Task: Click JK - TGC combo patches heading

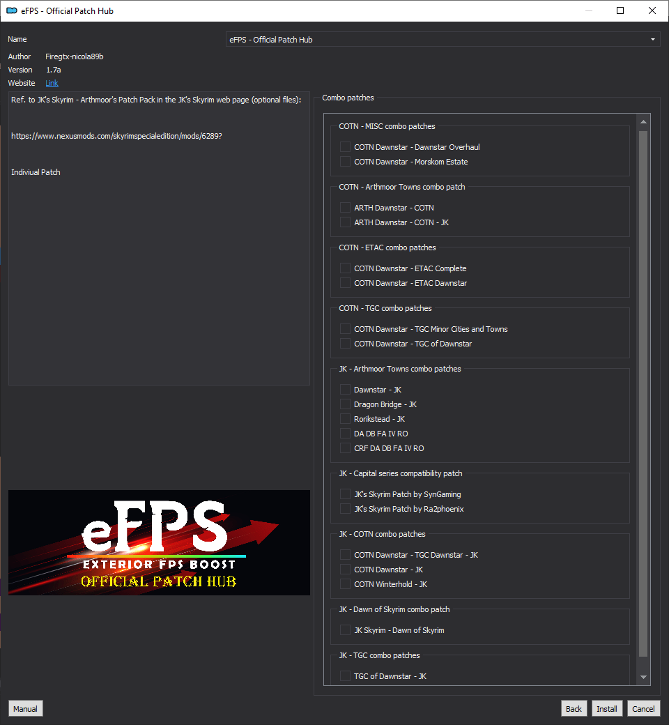Action: 379,655
